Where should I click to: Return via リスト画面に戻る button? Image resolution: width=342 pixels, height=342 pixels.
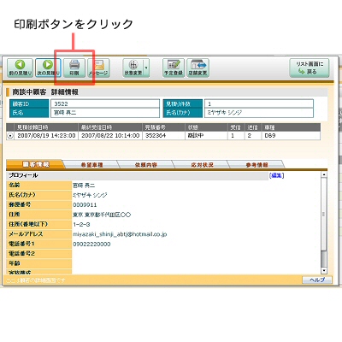point(310,68)
